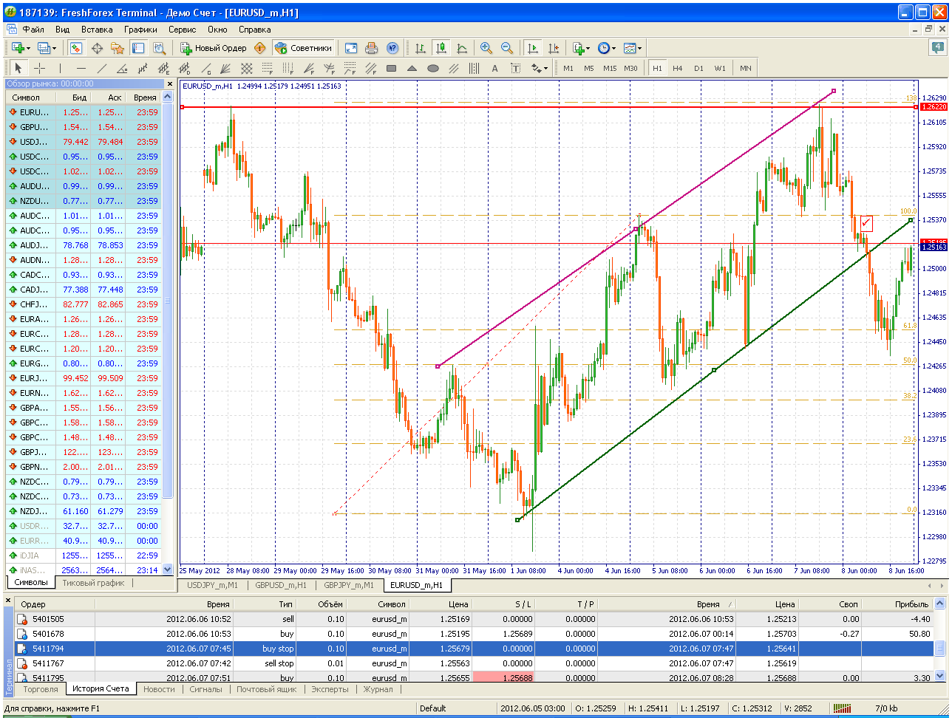Toggle chart Auto Scroll
The height and width of the screenshot is (718, 952).
(532, 48)
